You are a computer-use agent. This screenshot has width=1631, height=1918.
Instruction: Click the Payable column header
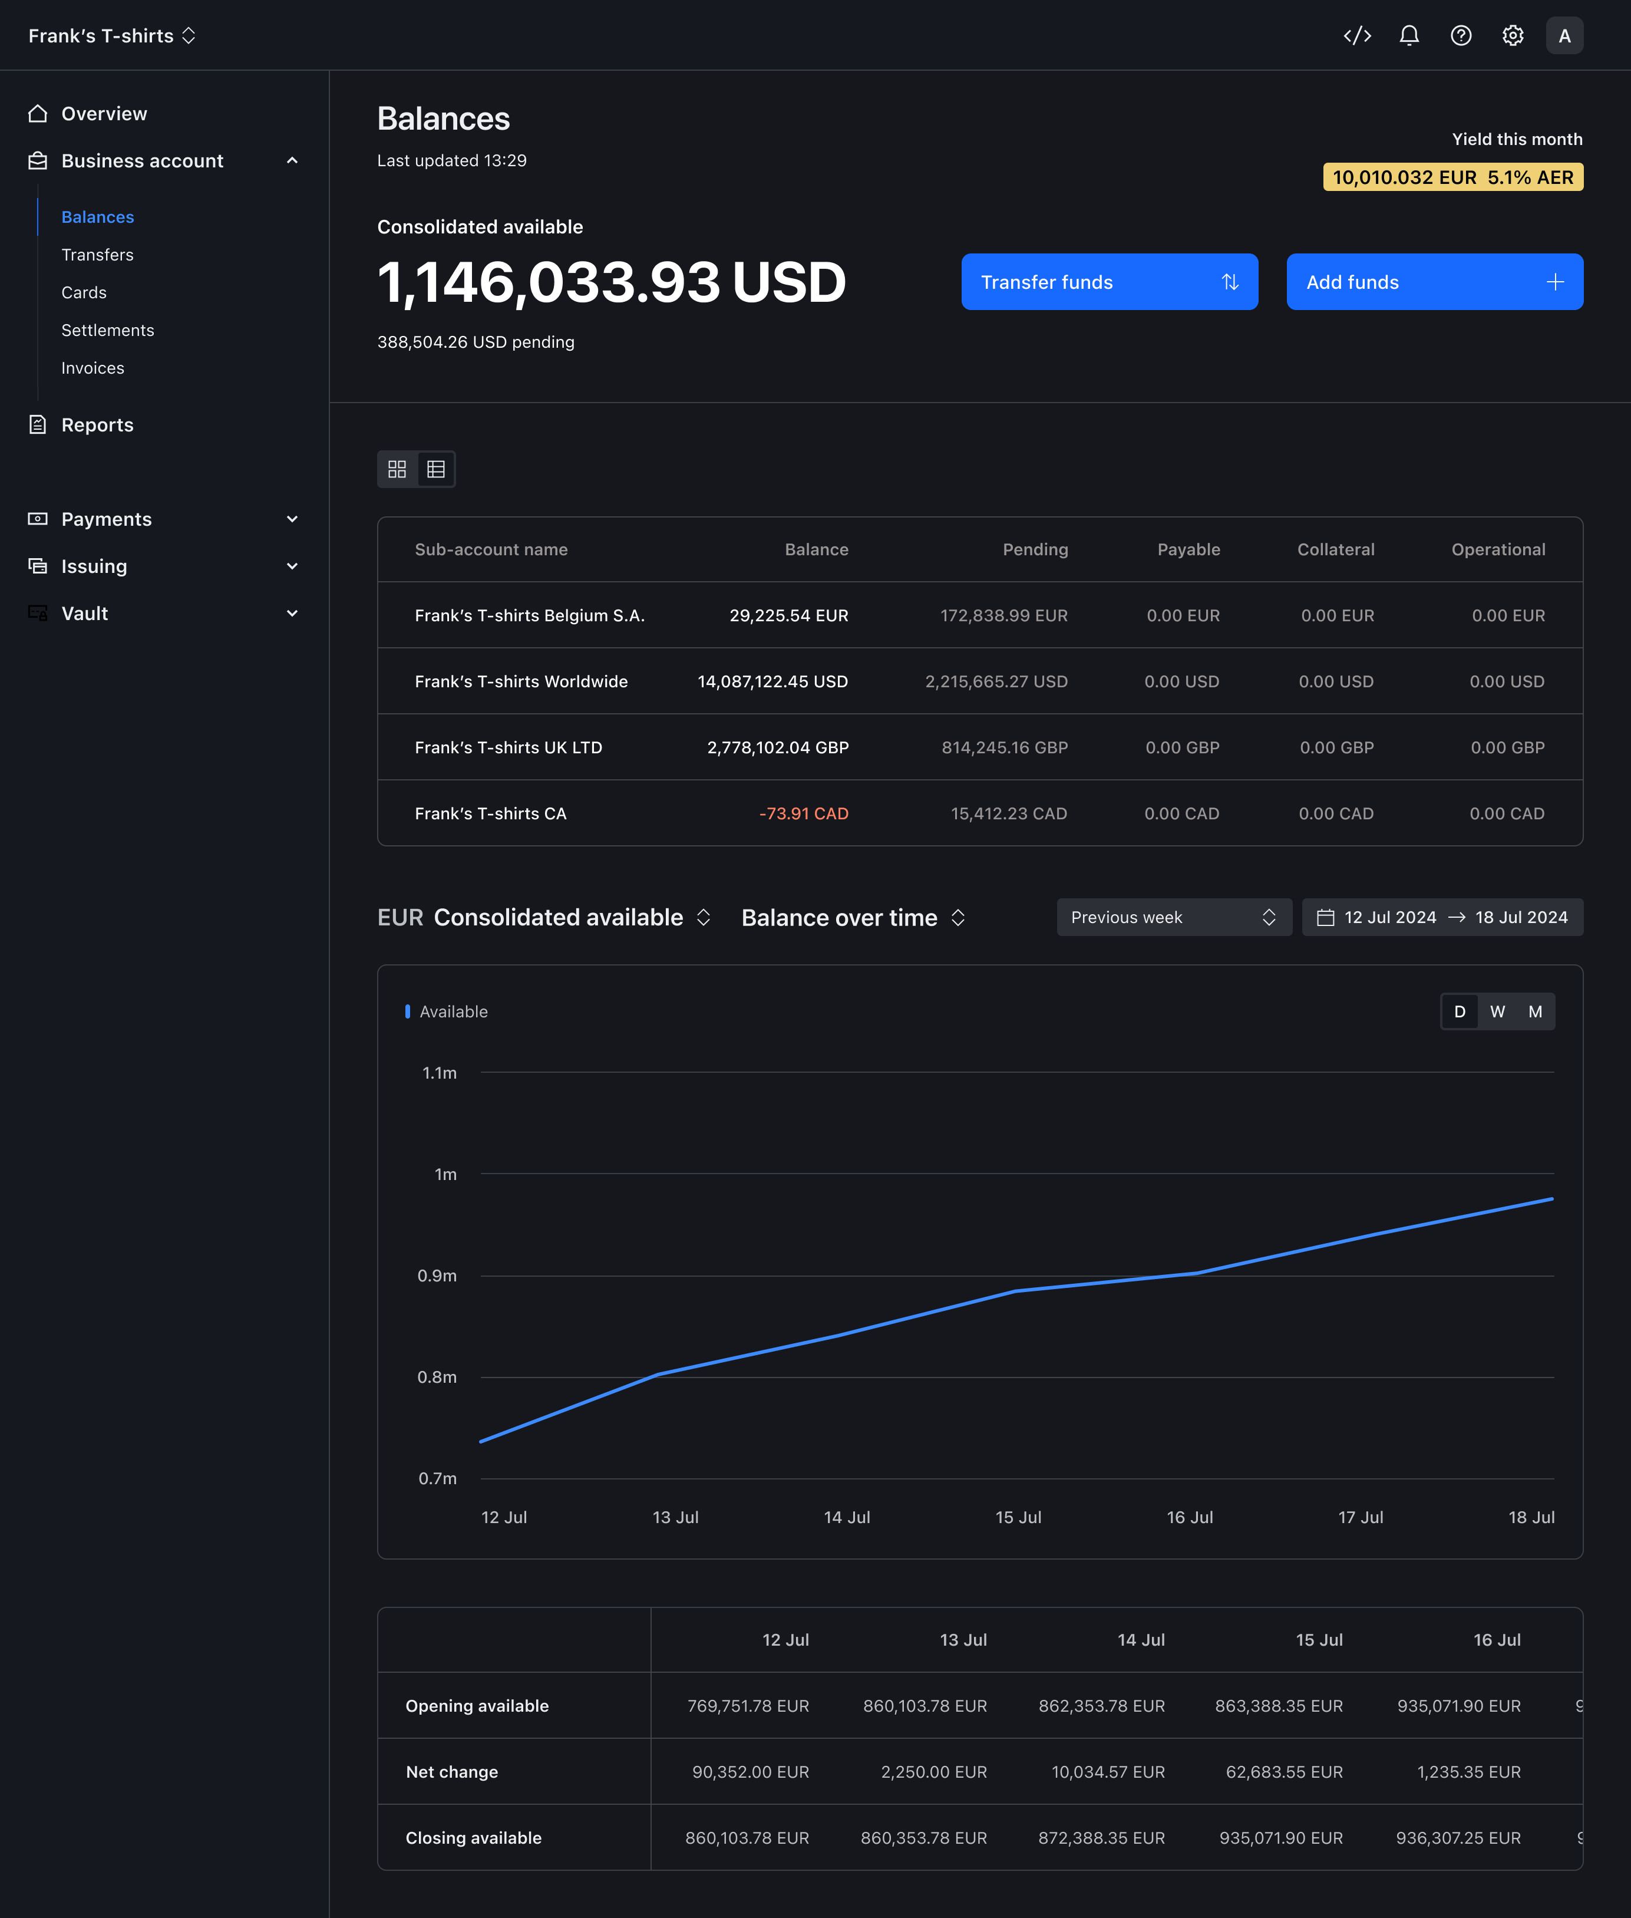(x=1188, y=549)
